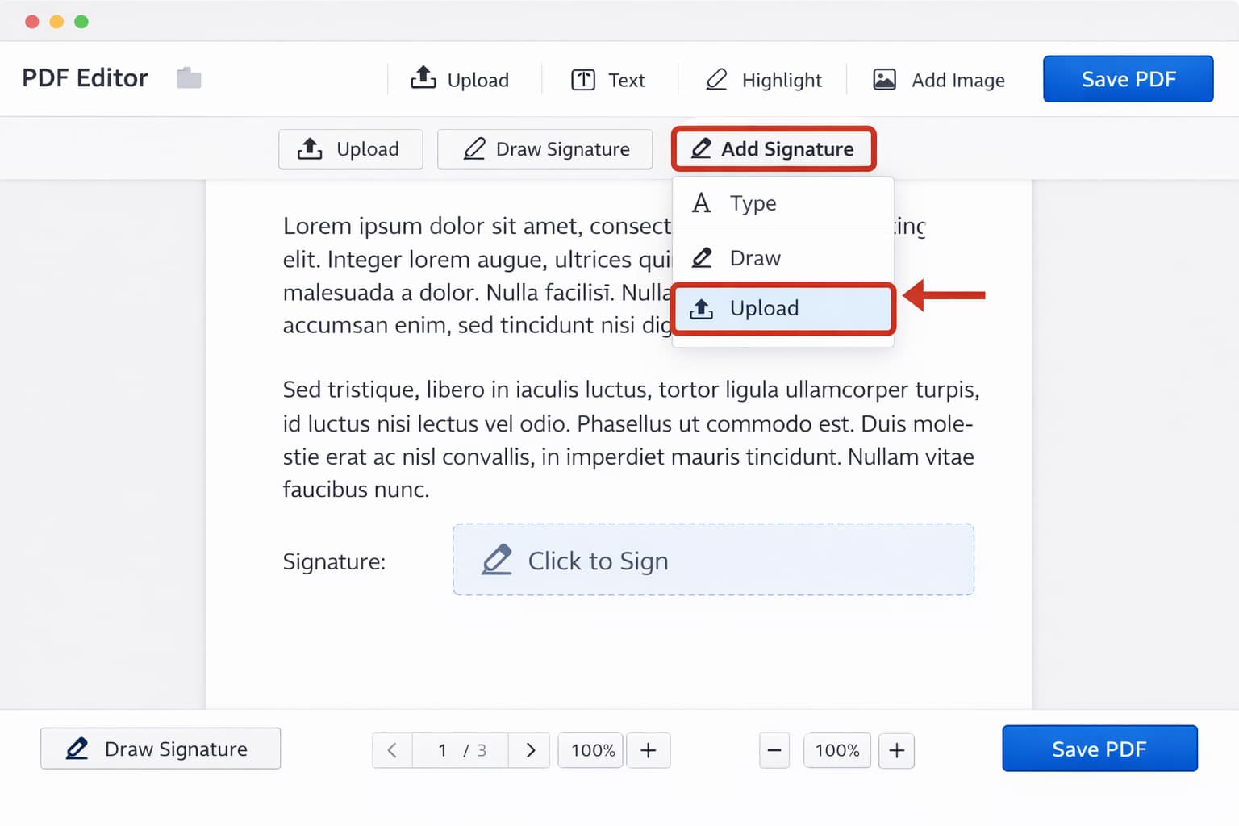Screen dimensions: 1239x826
Task: Click Upload in the top toolbar
Action: (460, 79)
